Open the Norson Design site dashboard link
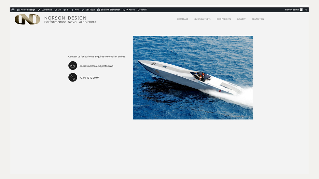319x179 pixels. click(x=26, y=10)
